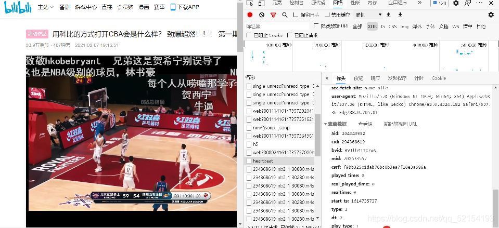
Task: Filter requests by 全部 type
Action: [357, 26]
